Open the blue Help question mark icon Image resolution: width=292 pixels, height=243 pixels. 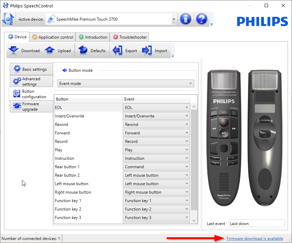coord(202,19)
